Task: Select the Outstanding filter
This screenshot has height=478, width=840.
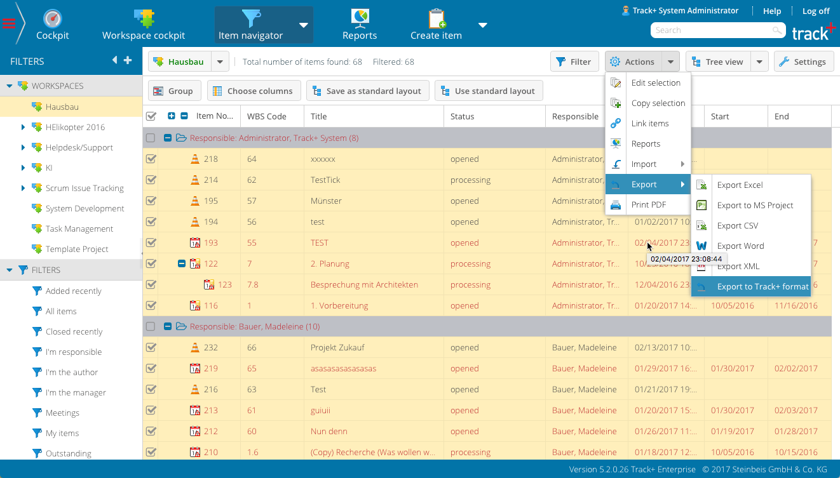Action: click(x=68, y=453)
